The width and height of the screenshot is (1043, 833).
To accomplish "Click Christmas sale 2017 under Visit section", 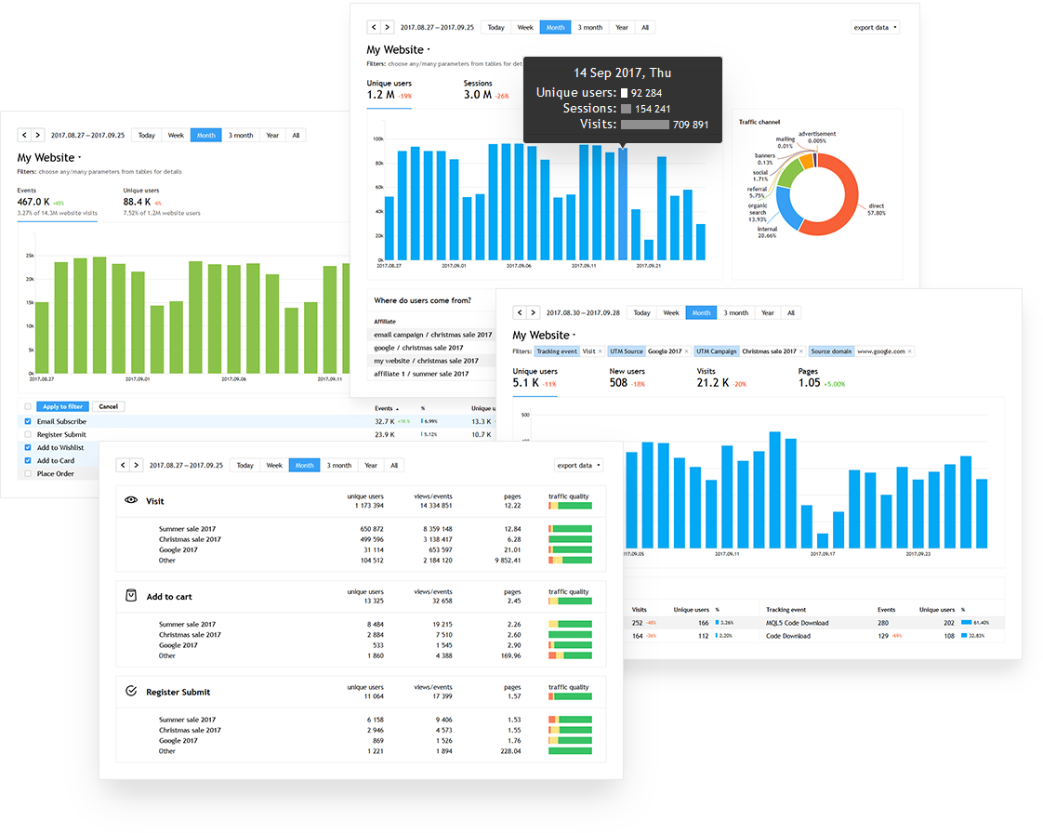I will pyautogui.click(x=190, y=539).
